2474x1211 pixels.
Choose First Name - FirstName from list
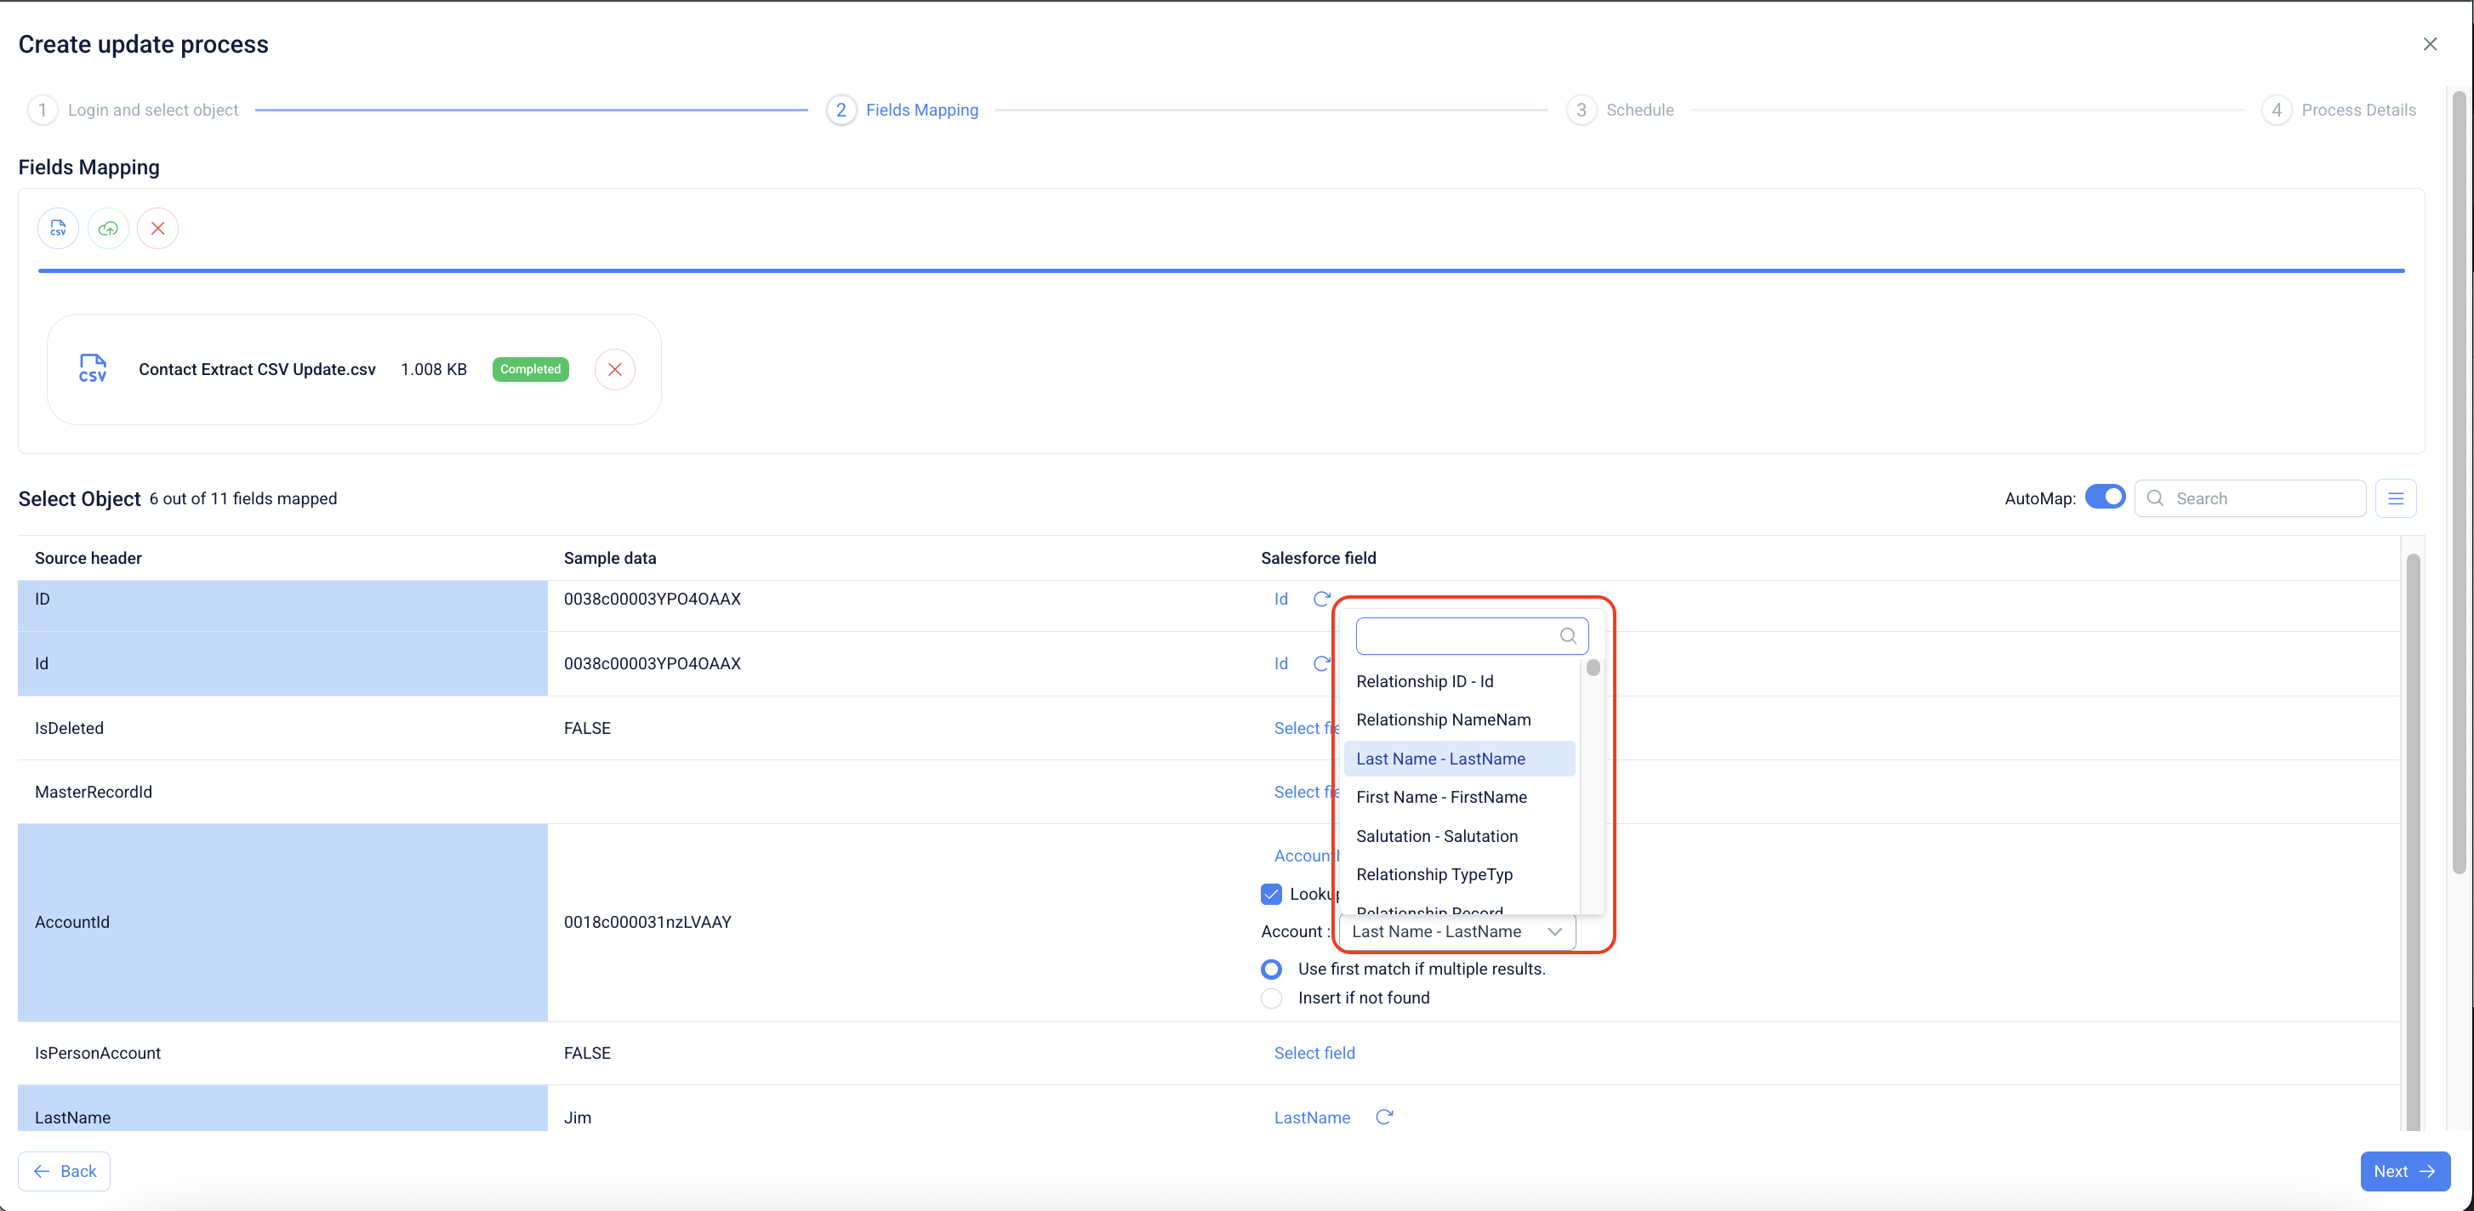tap(1440, 797)
